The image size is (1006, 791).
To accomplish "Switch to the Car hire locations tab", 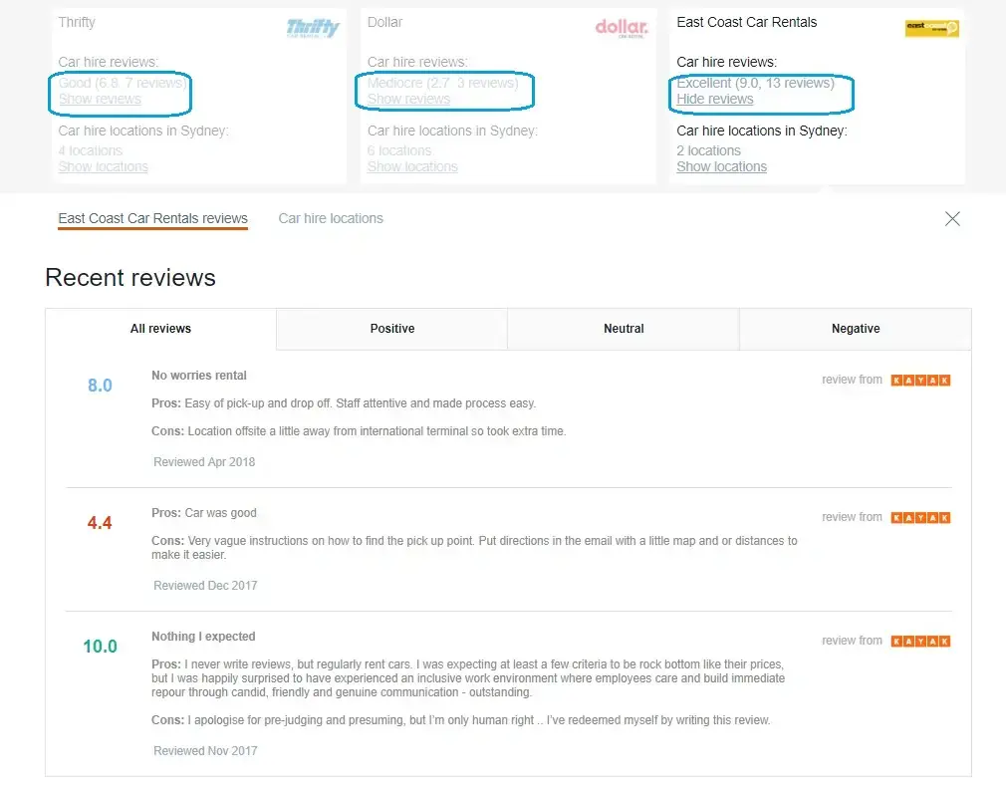I will click(331, 219).
